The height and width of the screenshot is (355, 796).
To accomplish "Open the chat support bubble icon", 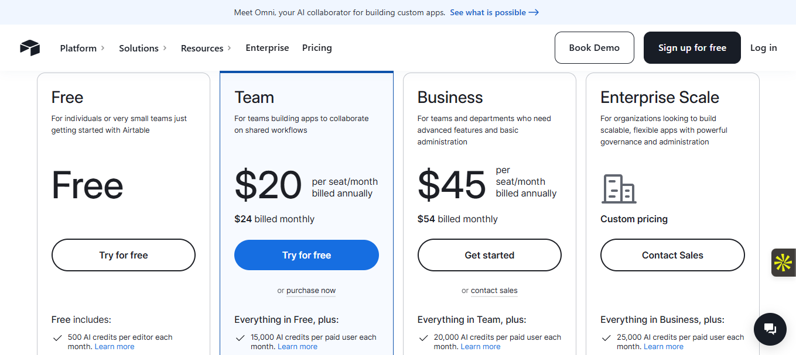I will click(x=770, y=329).
